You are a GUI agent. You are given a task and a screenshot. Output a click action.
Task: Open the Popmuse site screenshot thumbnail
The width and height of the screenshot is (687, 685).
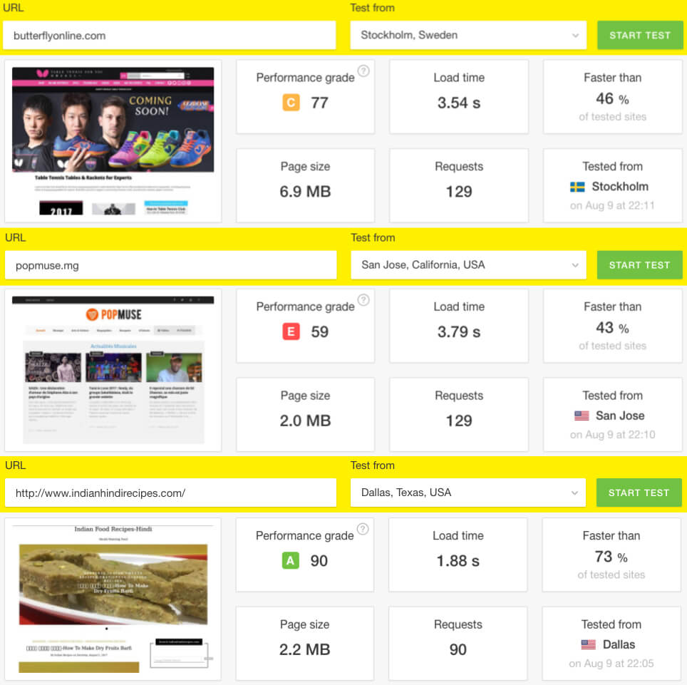pos(113,371)
